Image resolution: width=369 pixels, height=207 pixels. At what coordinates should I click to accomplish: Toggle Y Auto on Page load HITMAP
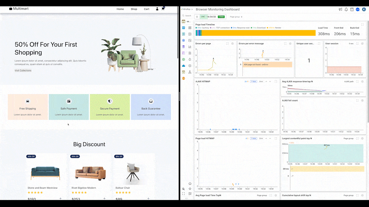(253, 139)
